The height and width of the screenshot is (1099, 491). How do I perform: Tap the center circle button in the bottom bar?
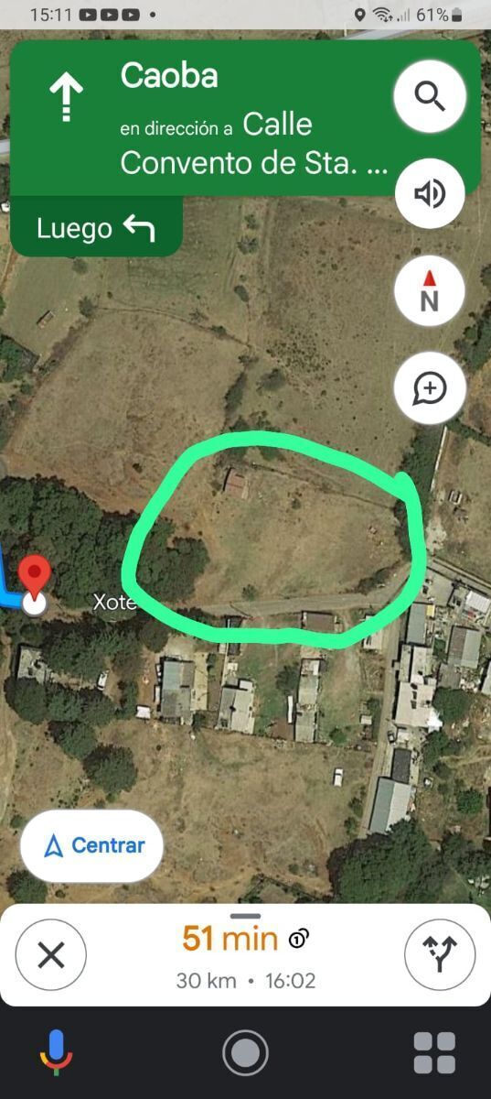click(x=245, y=1053)
